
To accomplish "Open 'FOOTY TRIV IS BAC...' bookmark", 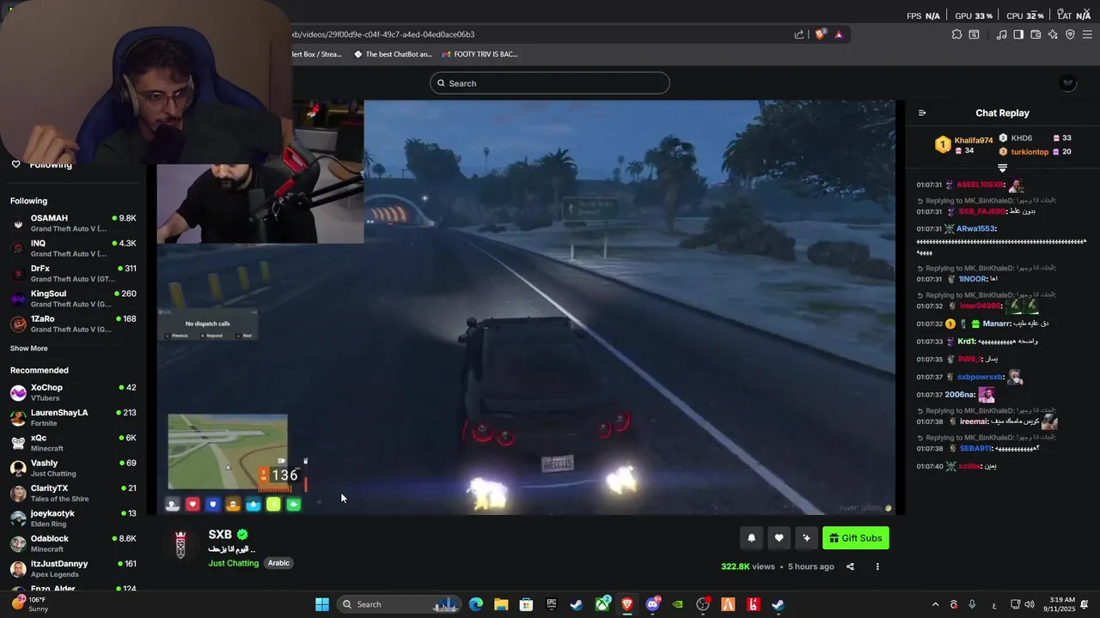I will tap(480, 54).
